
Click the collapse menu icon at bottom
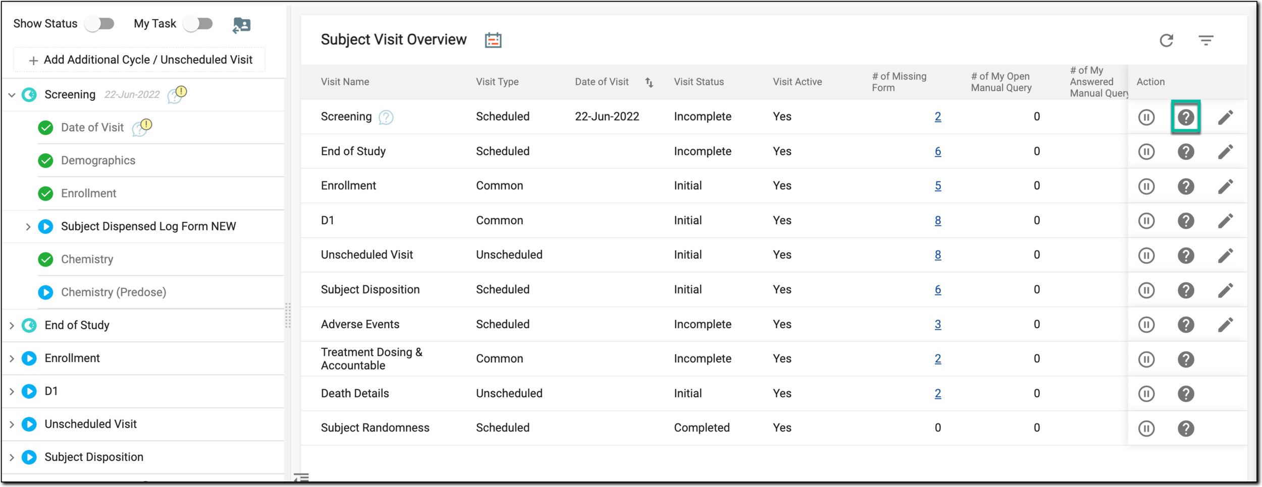coord(301,477)
